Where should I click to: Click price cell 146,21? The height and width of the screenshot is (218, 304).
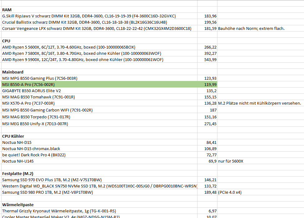(207, 180)
